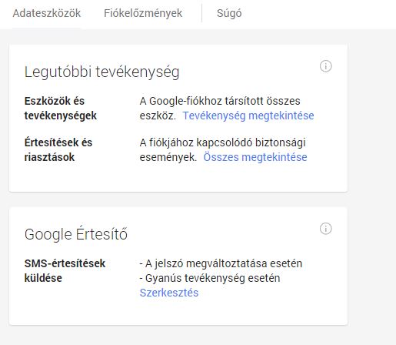
Task: Click the Gyanús tevékenység esetén line
Action: (x=210, y=278)
